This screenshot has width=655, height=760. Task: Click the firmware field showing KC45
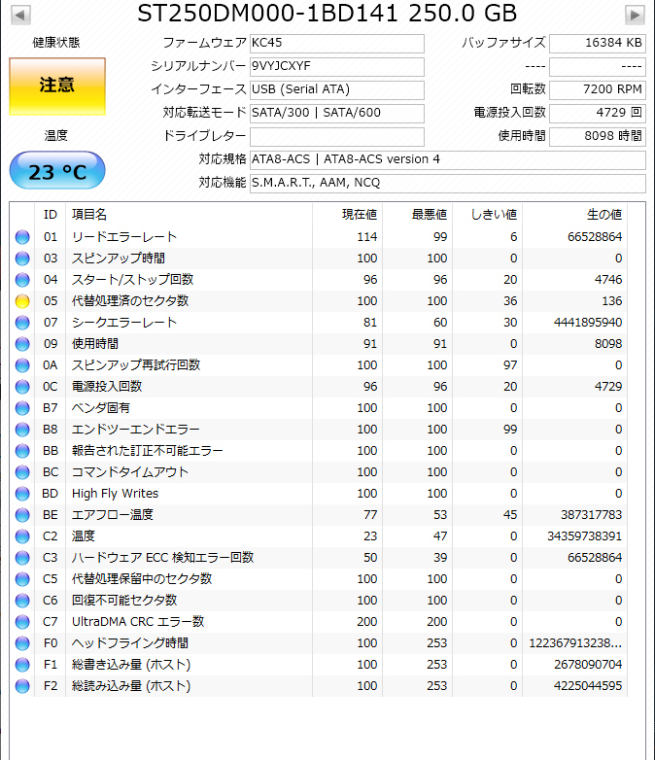point(337,43)
